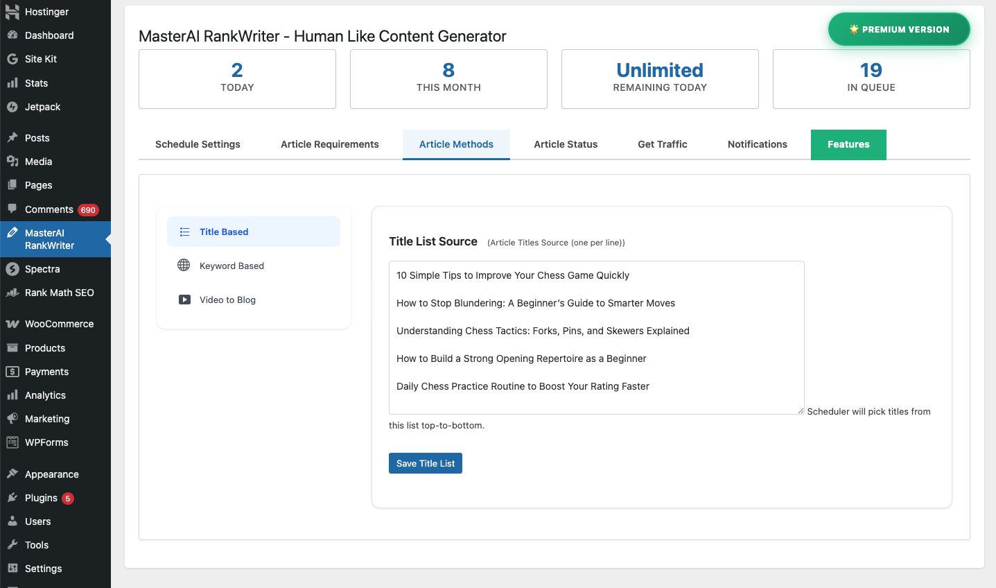Open Dashboard via its gauge icon
The width and height of the screenshot is (996, 588).
click(12, 35)
